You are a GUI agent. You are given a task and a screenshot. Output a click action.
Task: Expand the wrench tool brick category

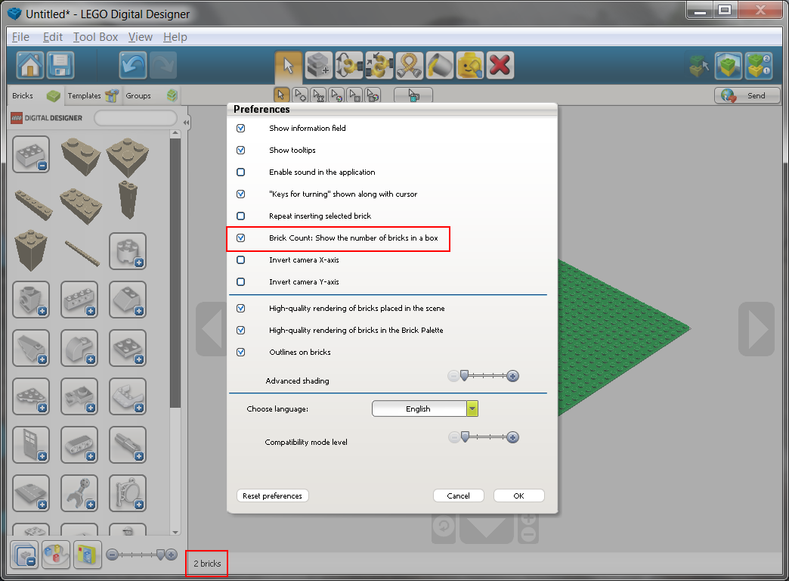point(79,492)
